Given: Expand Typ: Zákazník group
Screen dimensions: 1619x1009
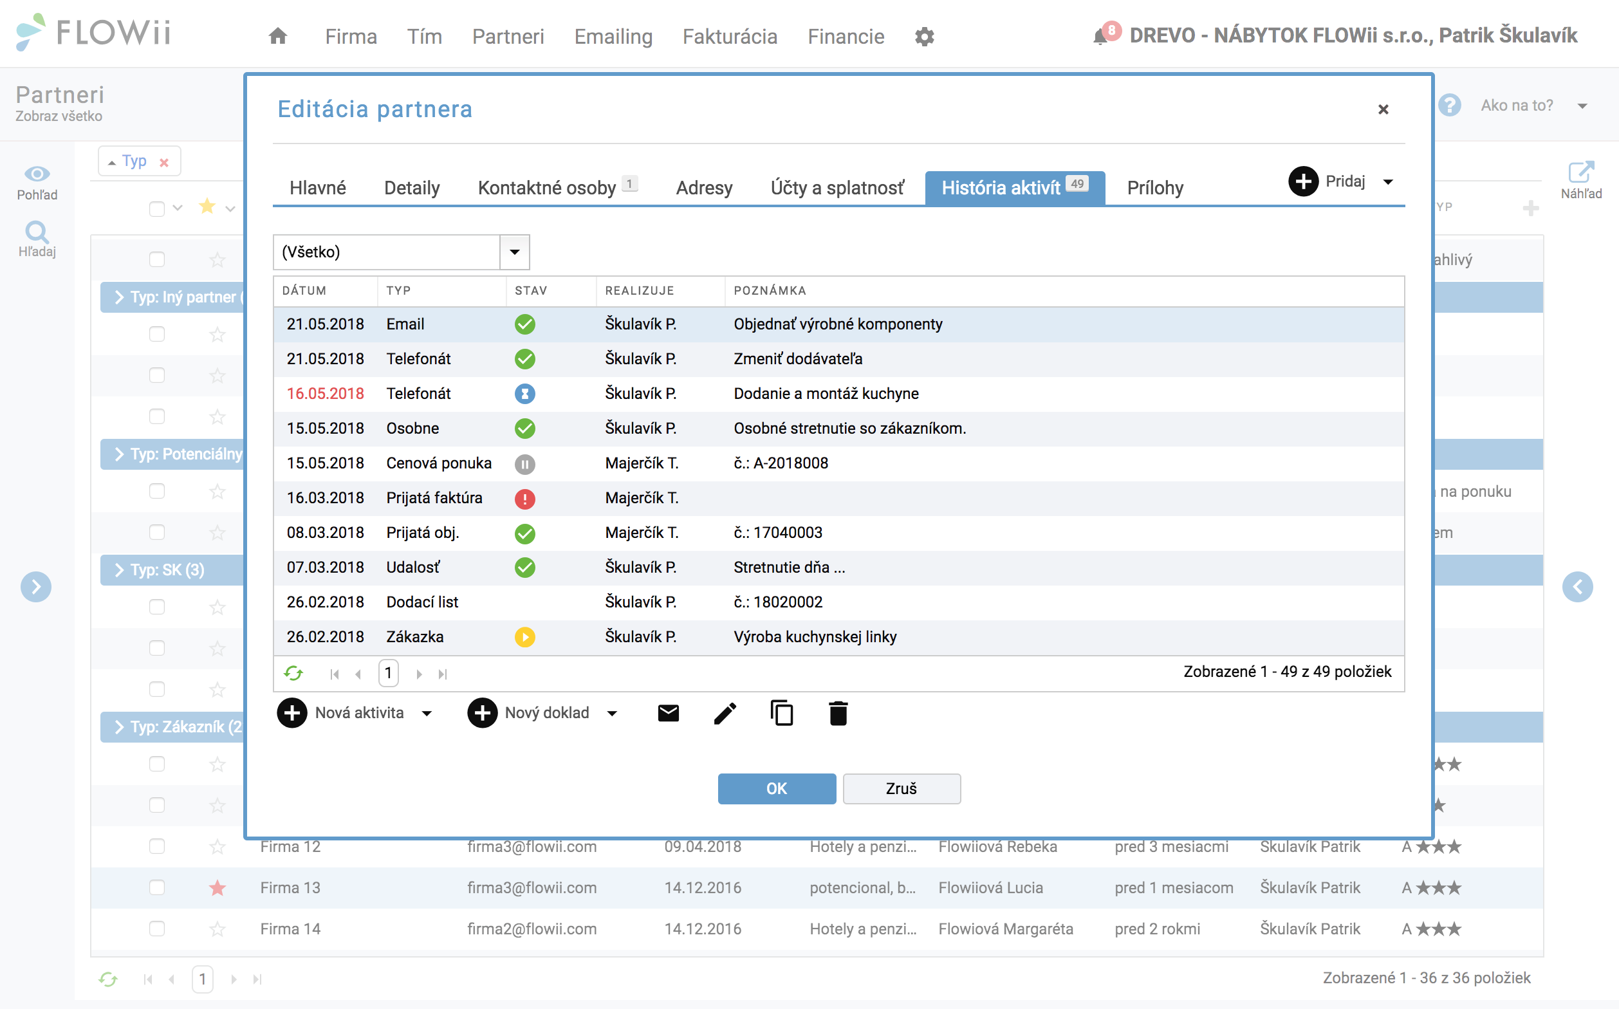Looking at the screenshot, I should tap(120, 727).
